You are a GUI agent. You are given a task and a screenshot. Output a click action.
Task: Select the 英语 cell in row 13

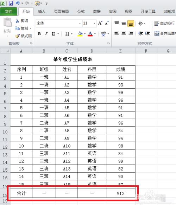[92, 153]
